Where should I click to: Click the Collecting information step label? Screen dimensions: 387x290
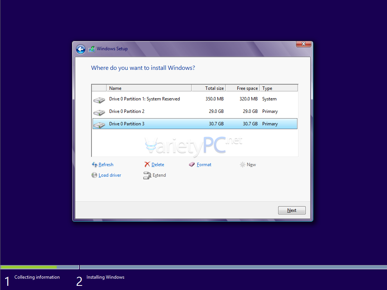tap(37, 277)
